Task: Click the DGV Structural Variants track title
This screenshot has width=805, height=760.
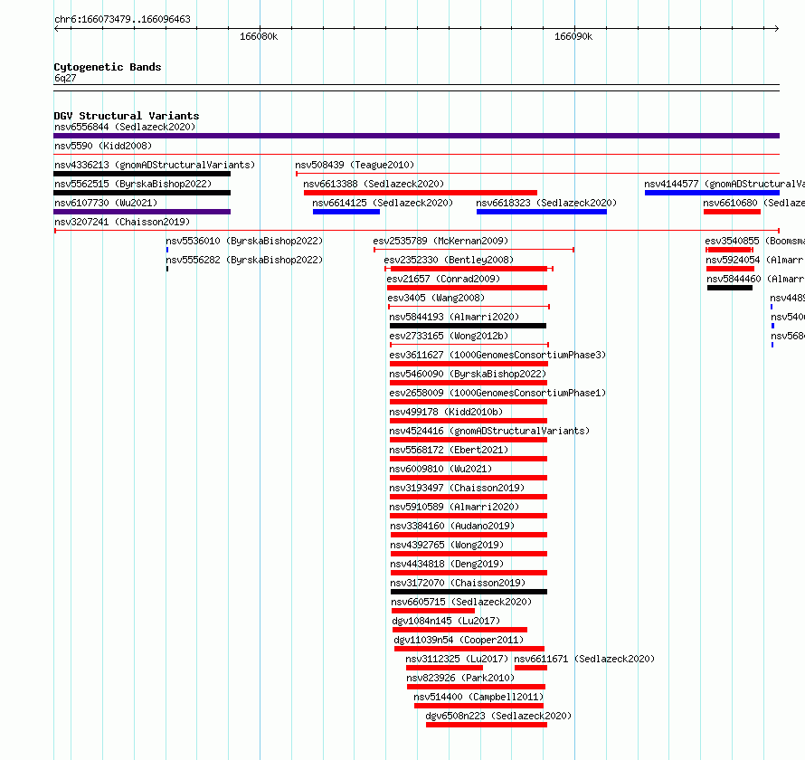Action: click(x=127, y=116)
